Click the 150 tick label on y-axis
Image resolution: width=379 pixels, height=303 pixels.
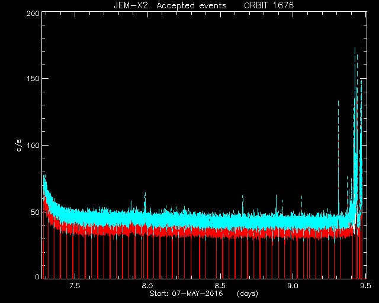[x=33, y=79]
